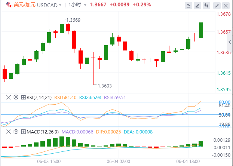Open the line chart type icon

pos(188,6)
